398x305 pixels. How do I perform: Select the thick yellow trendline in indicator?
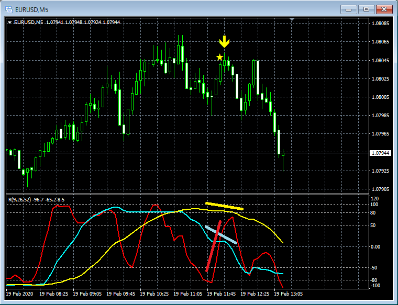click(224, 206)
